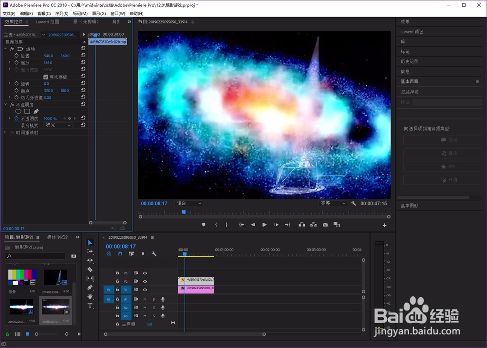Screen dimensions: 487x348
Task: Mark In point
Action: pyautogui.click(x=216, y=225)
